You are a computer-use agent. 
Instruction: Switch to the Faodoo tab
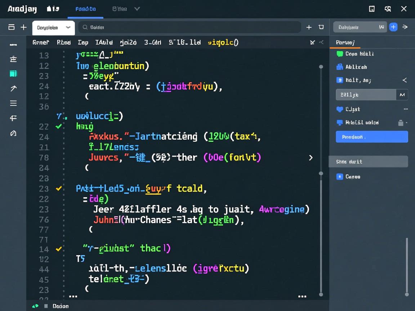[x=85, y=9]
